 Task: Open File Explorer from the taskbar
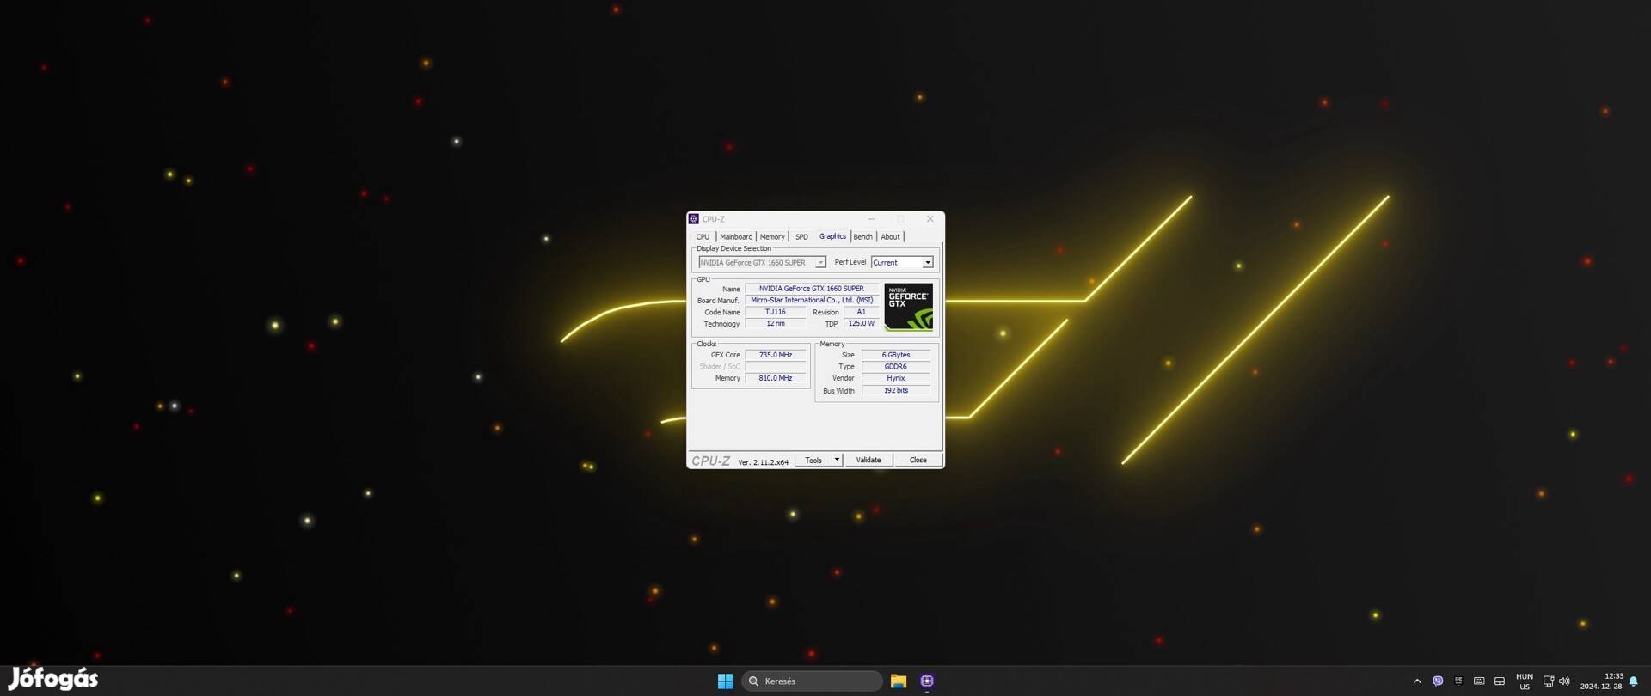point(898,681)
